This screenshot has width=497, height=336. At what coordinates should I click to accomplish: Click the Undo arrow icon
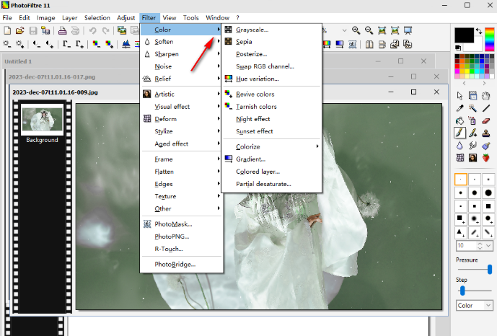92,30
